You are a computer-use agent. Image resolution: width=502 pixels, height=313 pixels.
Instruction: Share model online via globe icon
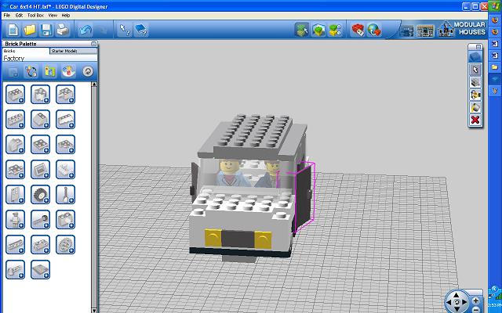coord(374,30)
